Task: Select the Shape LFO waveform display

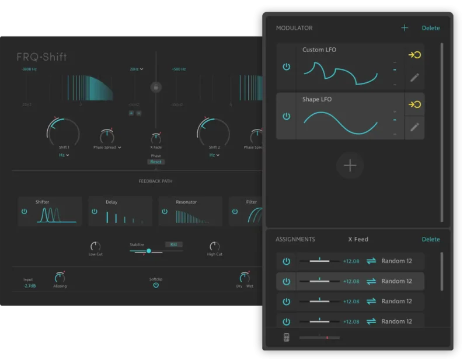Action: (x=340, y=123)
